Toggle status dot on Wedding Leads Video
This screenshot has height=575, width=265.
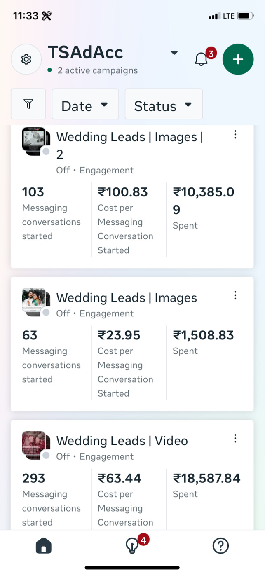pyautogui.click(x=46, y=456)
